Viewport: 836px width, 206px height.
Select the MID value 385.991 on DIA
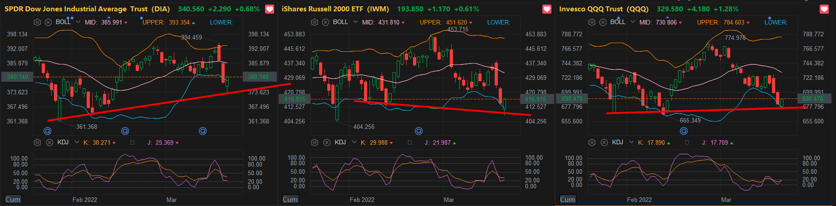point(112,22)
